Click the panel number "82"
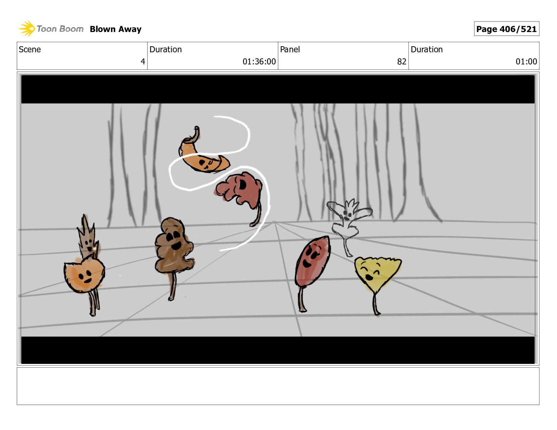This screenshot has height=430, width=557. point(402,62)
